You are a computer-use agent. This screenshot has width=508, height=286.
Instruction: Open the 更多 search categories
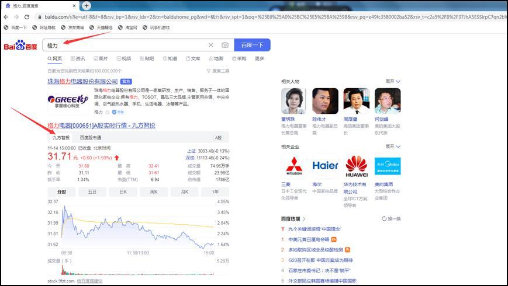pos(260,58)
